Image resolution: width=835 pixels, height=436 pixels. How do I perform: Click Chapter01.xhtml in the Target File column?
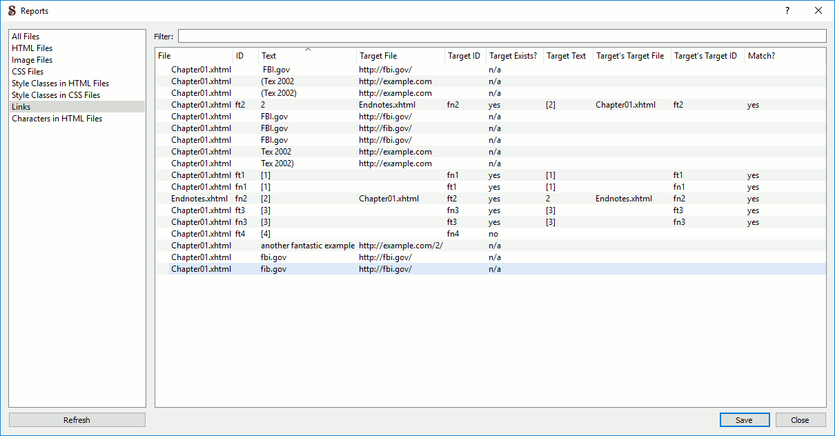coord(389,199)
